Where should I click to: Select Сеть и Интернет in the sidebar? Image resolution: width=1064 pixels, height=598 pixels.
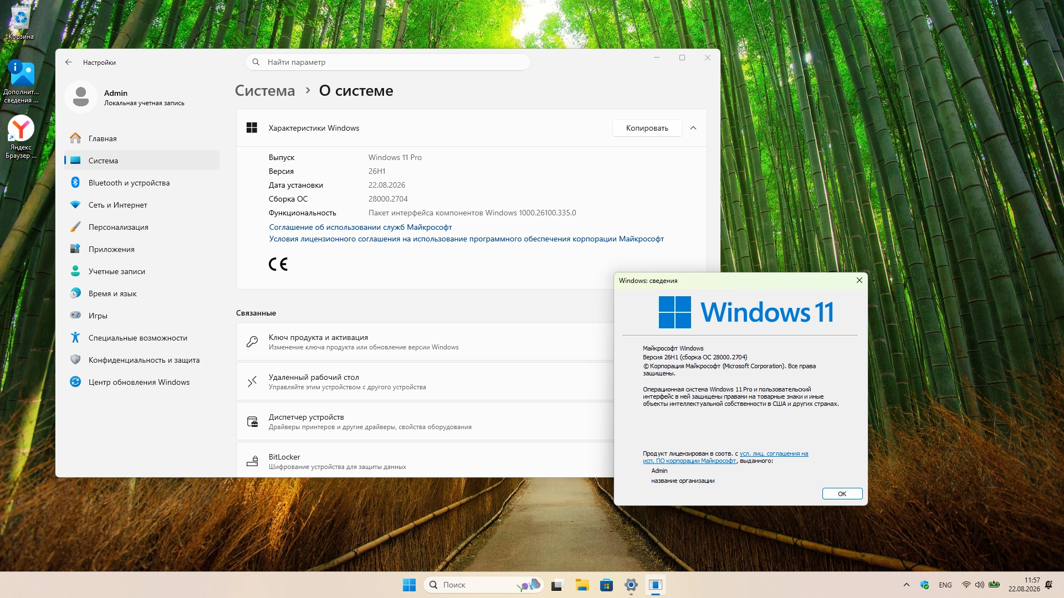142,205
